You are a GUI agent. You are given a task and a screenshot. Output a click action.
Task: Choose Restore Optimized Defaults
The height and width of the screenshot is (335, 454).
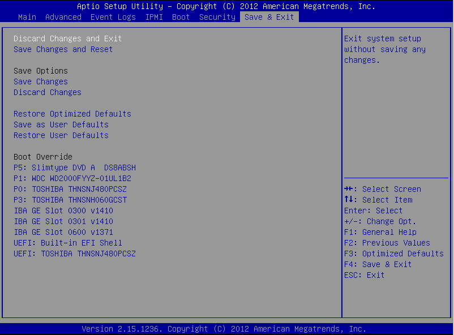(72, 114)
